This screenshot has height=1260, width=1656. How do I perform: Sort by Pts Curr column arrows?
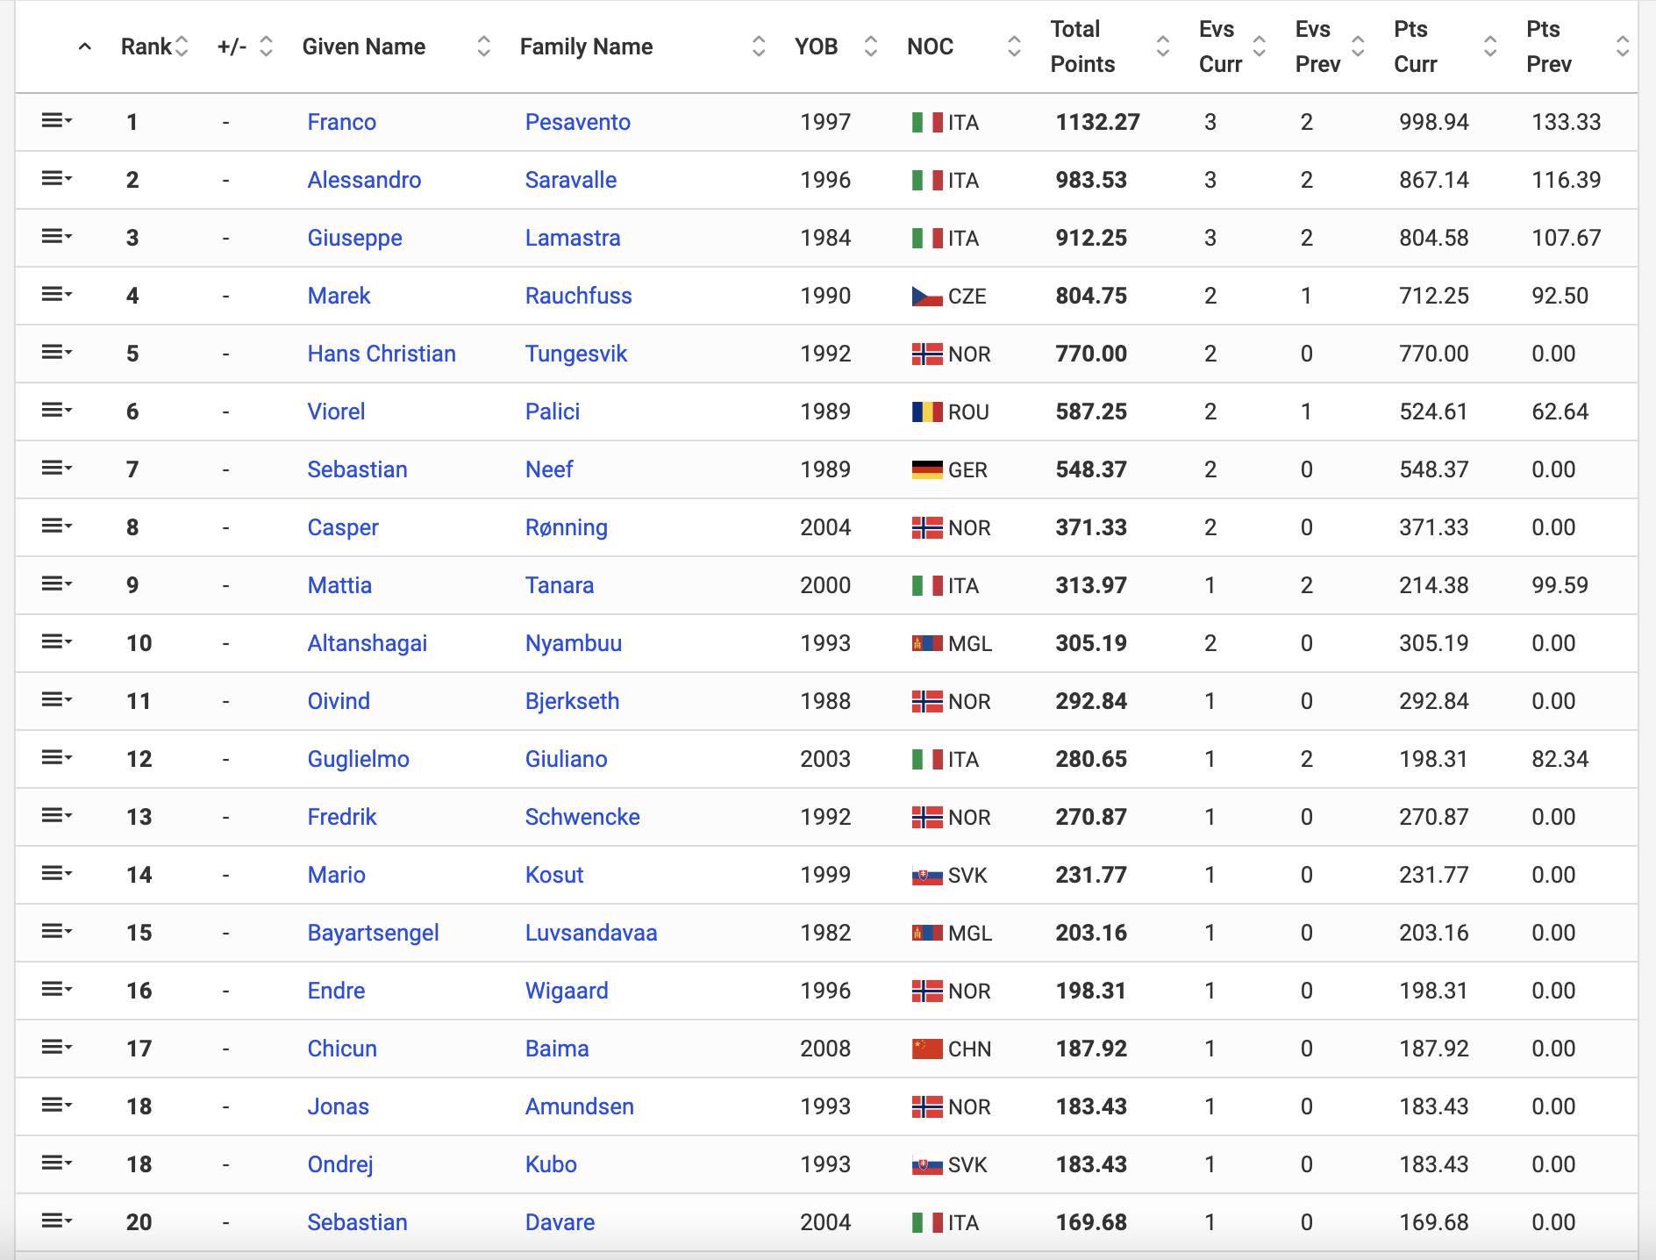pos(1489,47)
